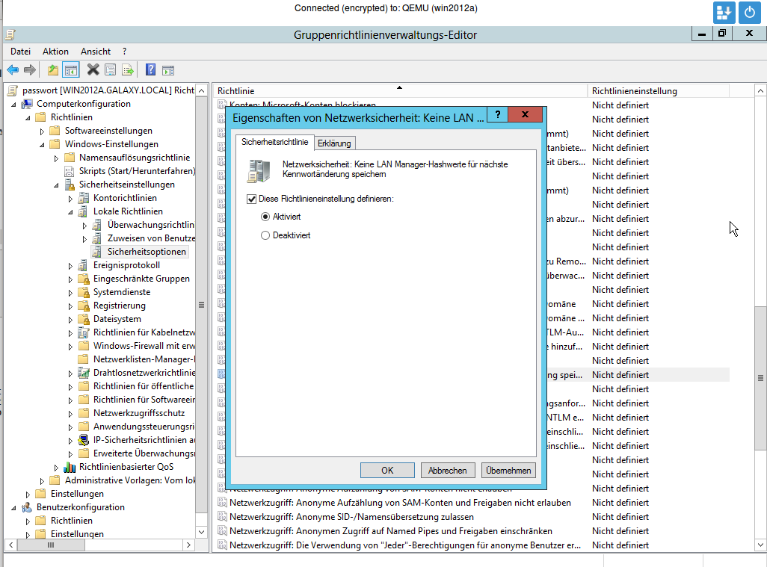Click the black X delete icon
The image size is (767, 567).
[x=93, y=70]
